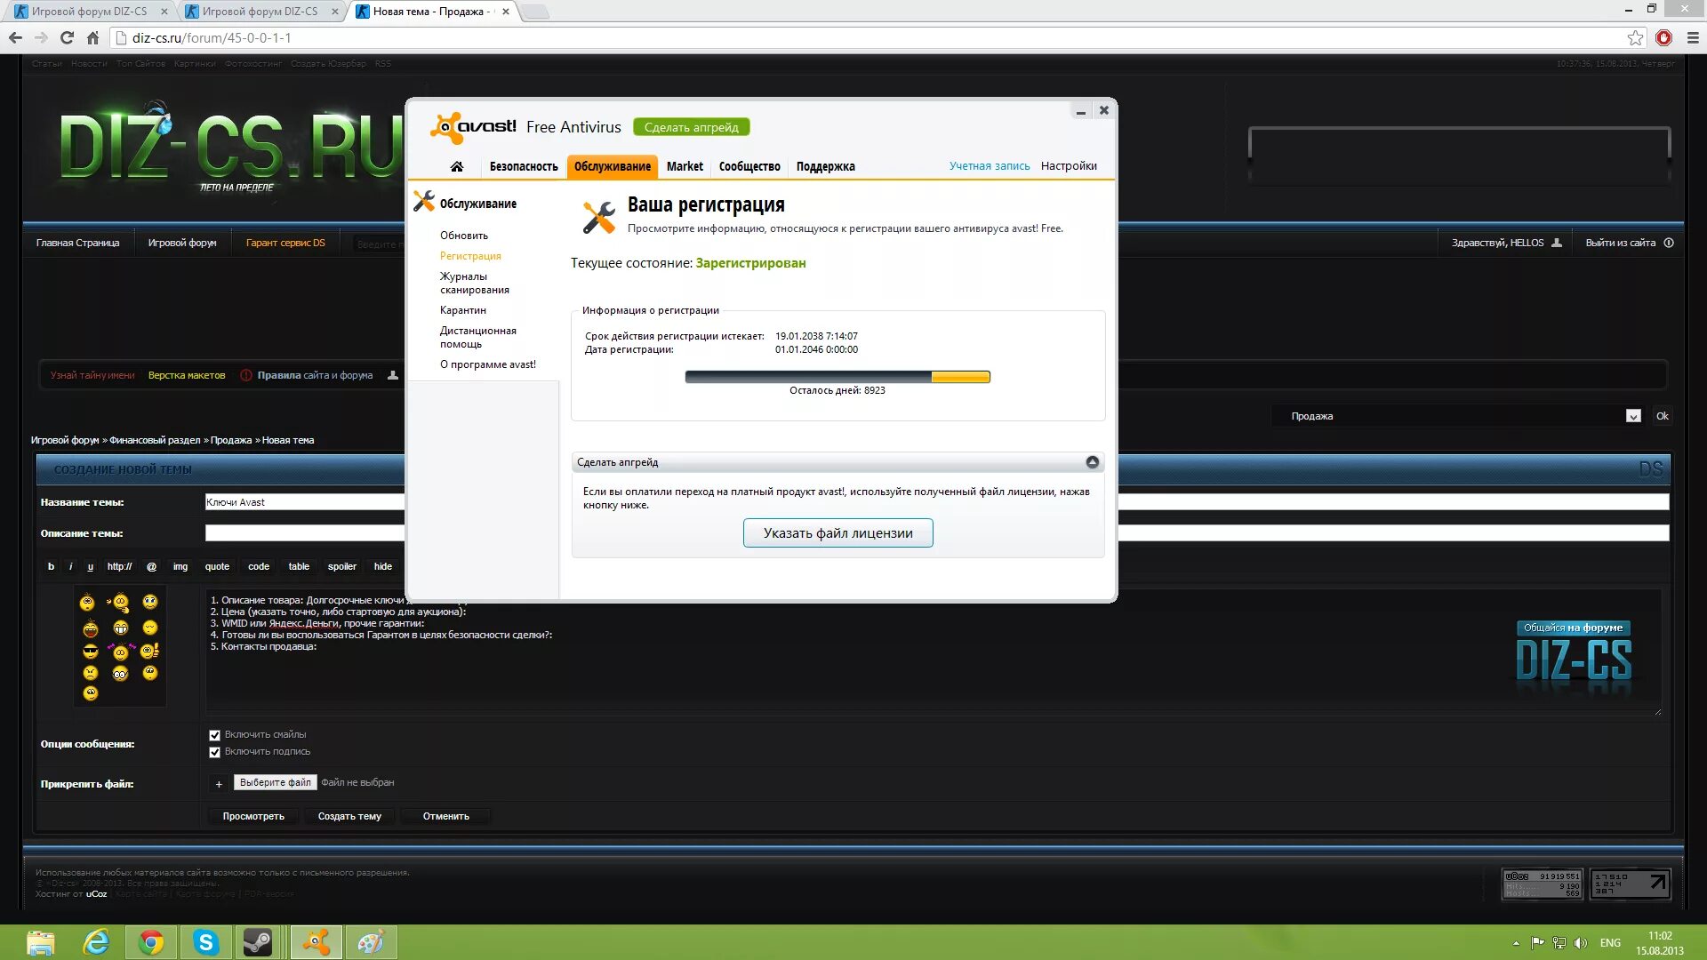Image resolution: width=1707 pixels, height=960 pixels.
Task: Open Дистанционная помощь in avast sidebar
Action: tap(478, 337)
